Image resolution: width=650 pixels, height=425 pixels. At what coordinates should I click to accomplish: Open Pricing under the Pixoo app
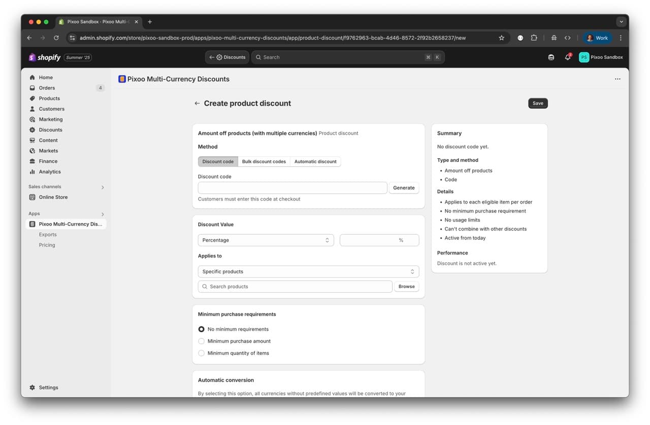coord(47,245)
